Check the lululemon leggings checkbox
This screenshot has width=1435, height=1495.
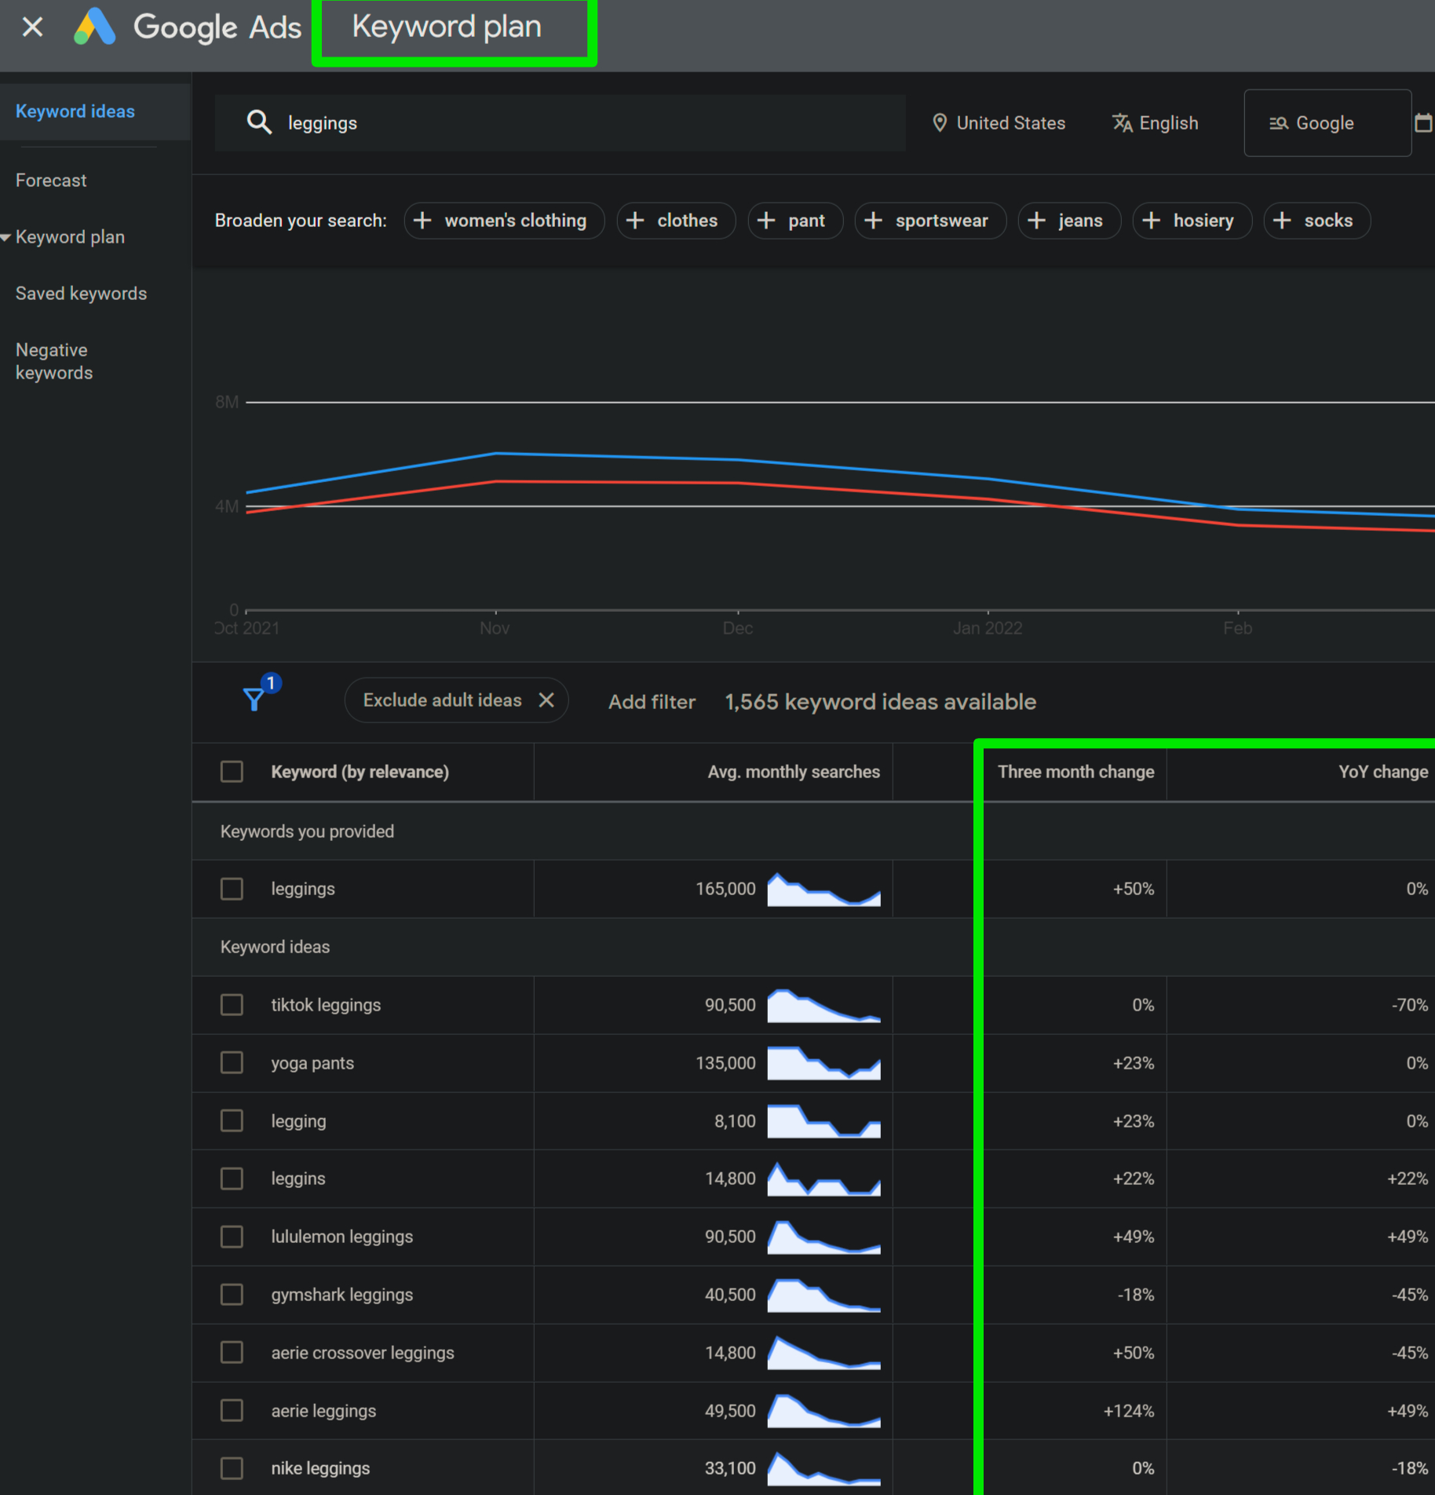click(x=232, y=1237)
